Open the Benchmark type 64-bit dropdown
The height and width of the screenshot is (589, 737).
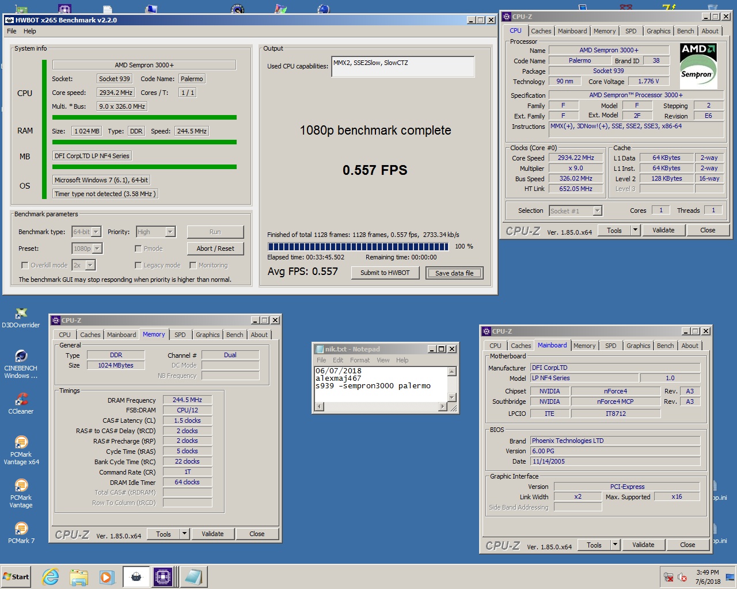pos(96,232)
